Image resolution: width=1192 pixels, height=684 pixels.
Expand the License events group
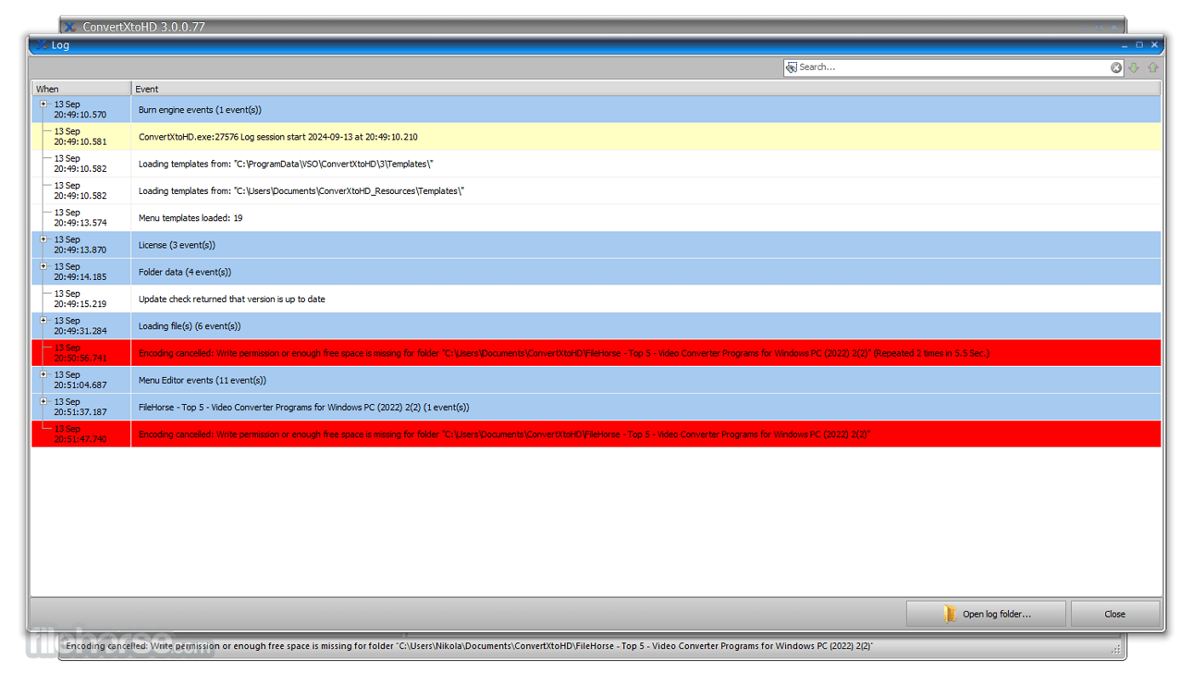click(44, 239)
